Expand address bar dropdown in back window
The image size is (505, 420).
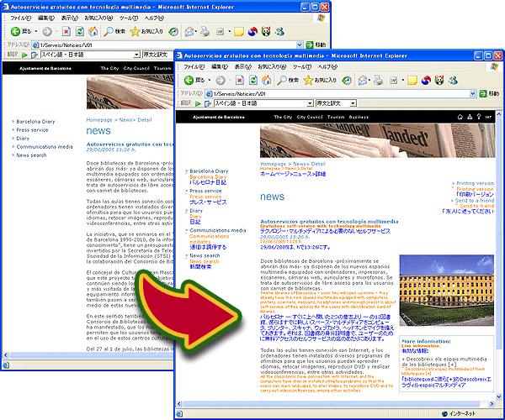click(299, 45)
